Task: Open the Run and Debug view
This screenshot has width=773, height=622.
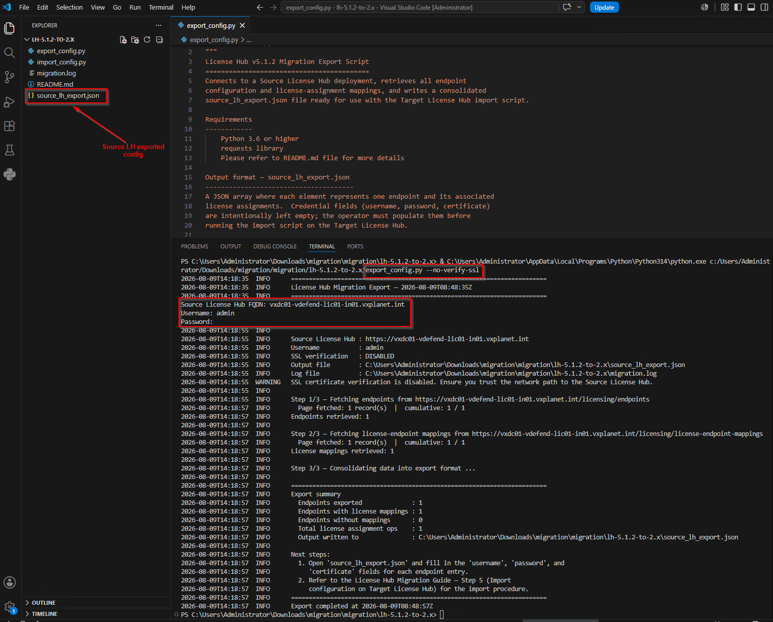Action: click(9, 101)
